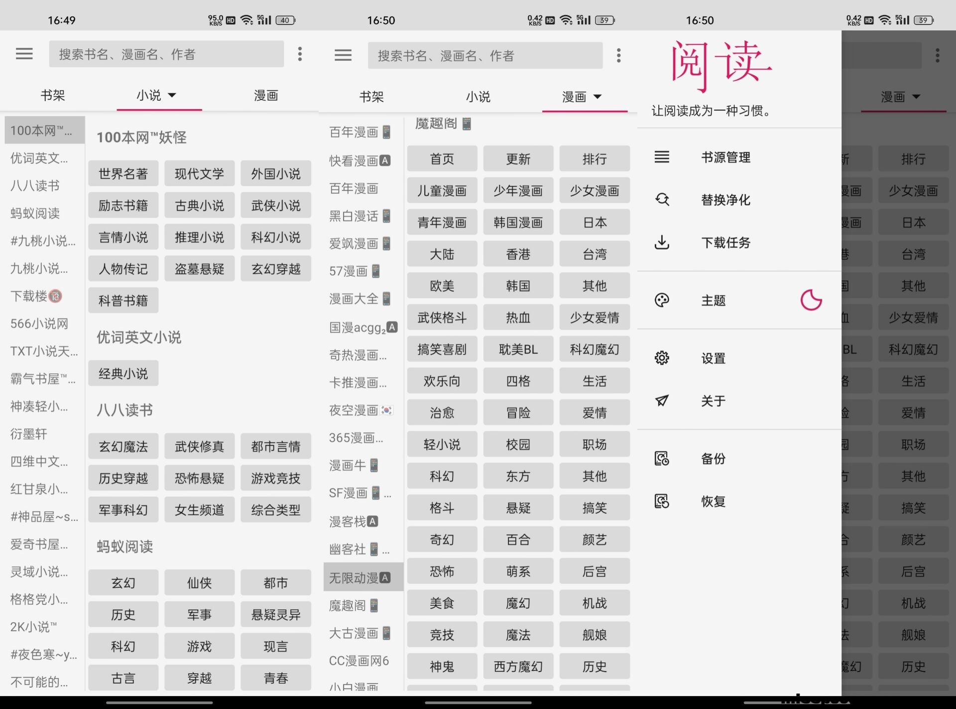Click the 设置 gear icon
The width and height of the screenshot is (956, 709).
tap(662, 358)
